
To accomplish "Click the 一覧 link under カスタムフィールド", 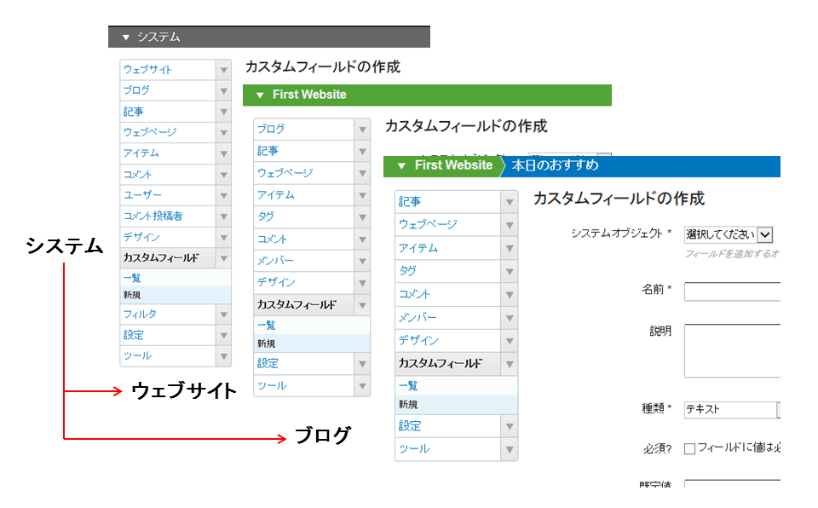I will 132,279.
